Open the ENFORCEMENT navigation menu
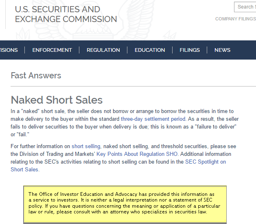 point(52,50)
